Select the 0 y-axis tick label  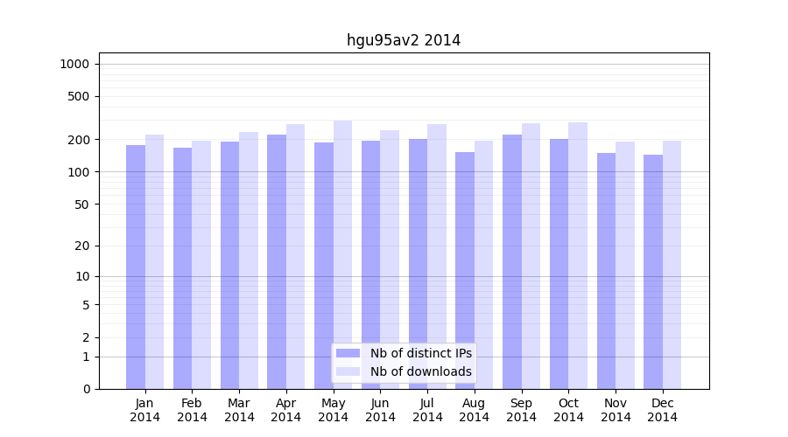click(86, 389)
